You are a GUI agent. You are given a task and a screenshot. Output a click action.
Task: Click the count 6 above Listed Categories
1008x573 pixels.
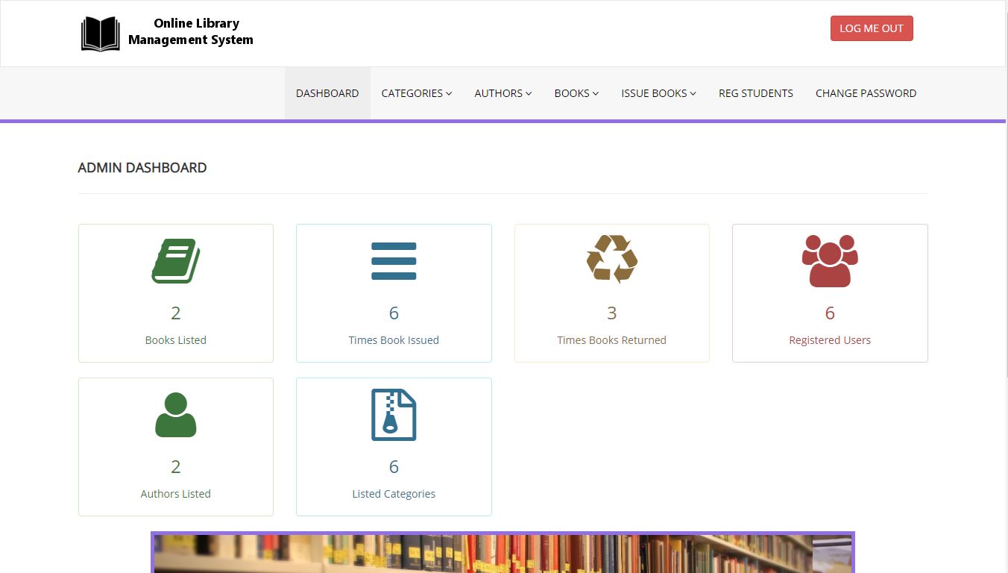click(394, 466)
